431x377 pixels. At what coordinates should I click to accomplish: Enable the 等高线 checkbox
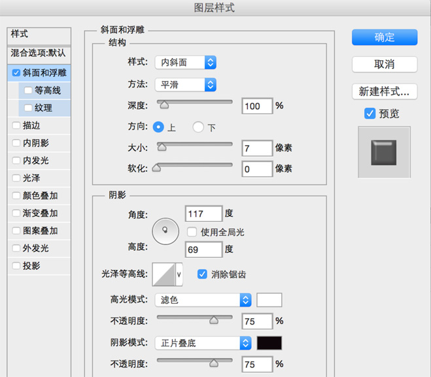pos(27,90)
